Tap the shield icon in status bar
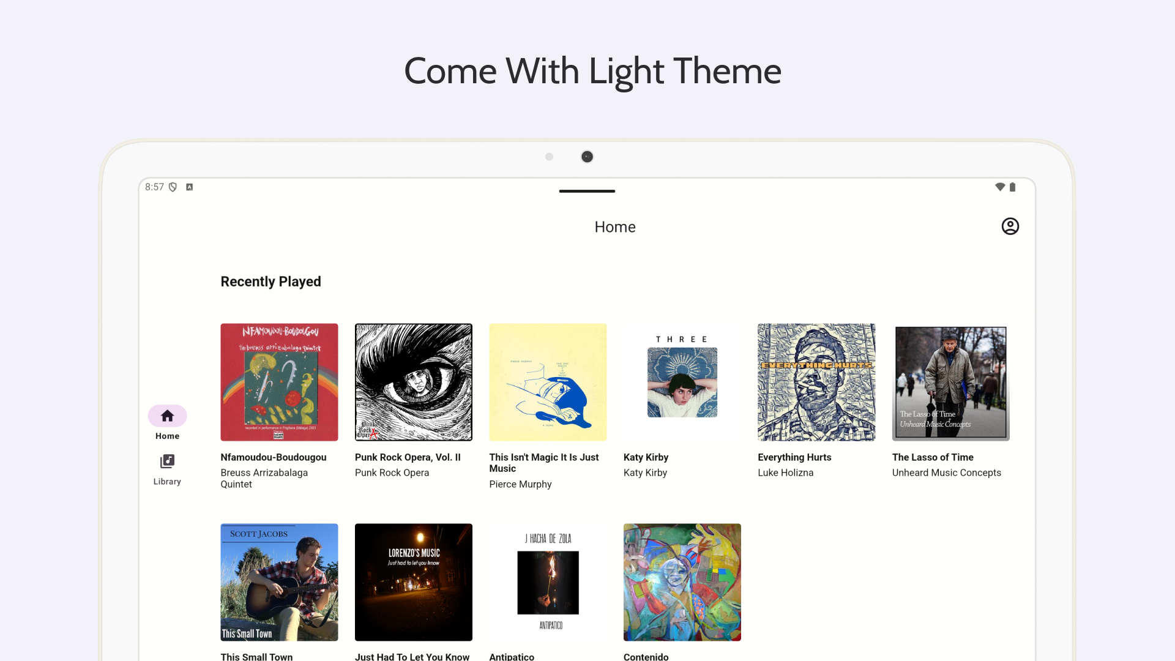The width and height of the screenshot is (1175, 661). (x=173, y=187)
